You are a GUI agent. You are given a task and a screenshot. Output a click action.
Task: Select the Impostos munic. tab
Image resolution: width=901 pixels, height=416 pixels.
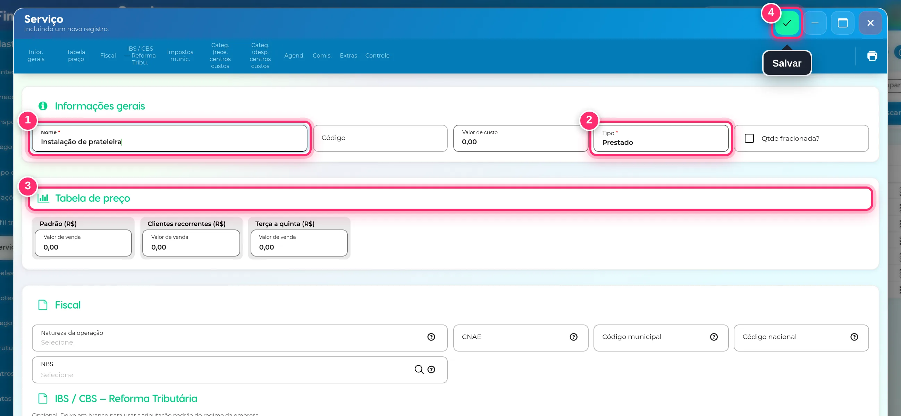coord(180,55)
